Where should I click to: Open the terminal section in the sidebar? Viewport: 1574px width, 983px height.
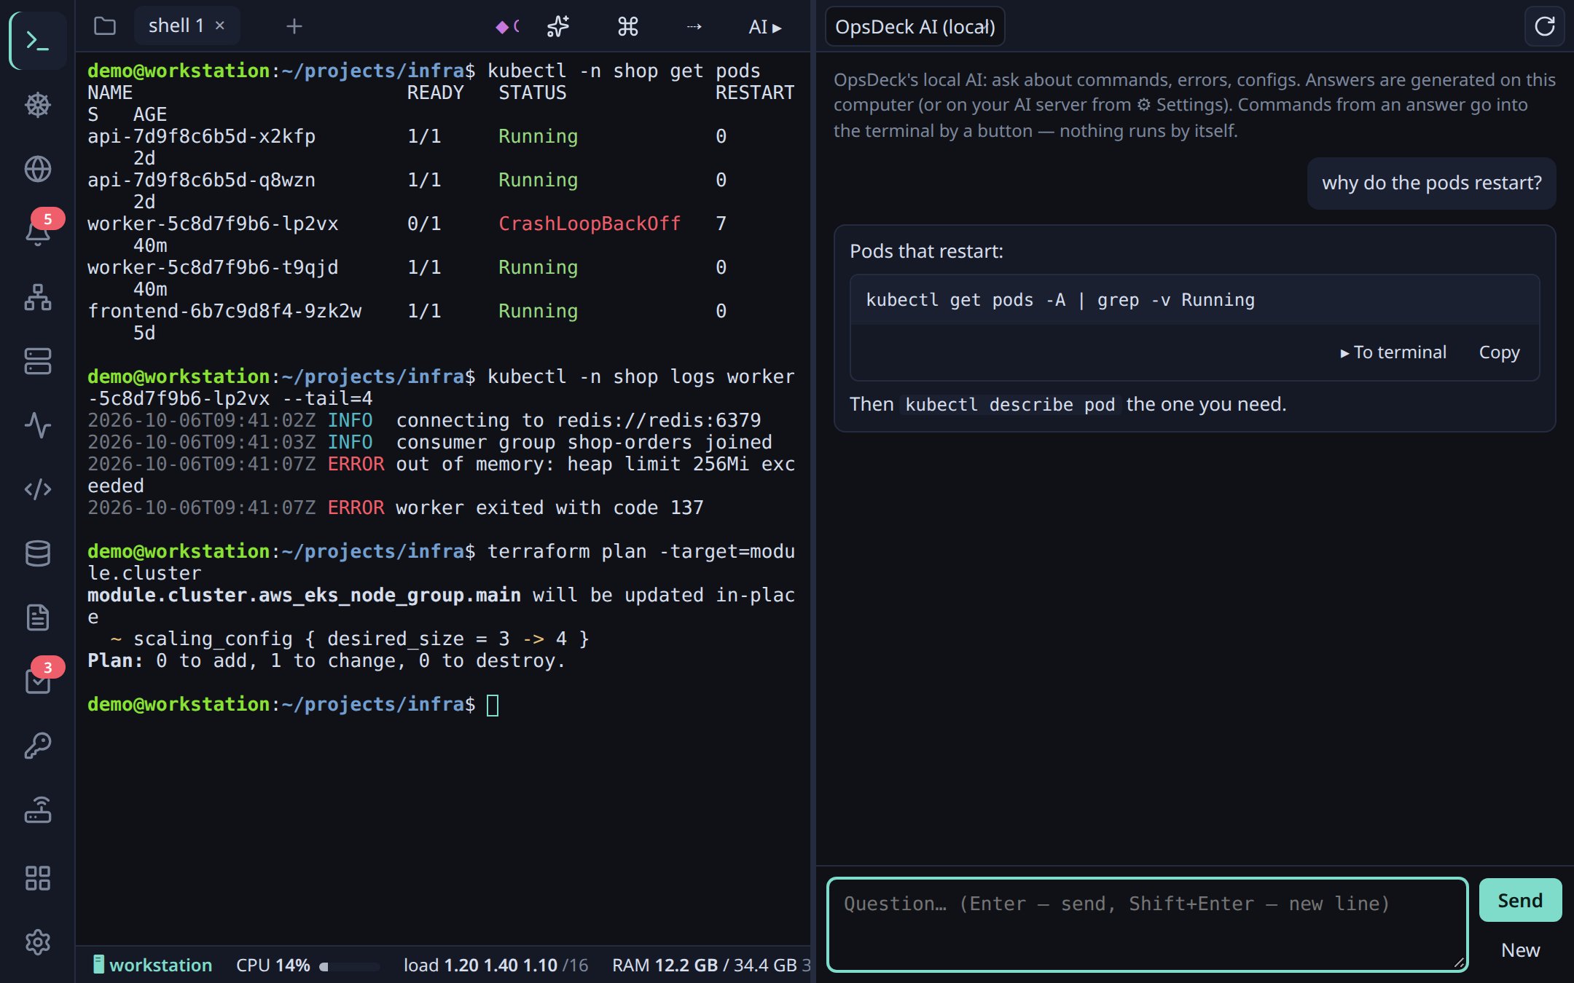click(x=38, y=41)
